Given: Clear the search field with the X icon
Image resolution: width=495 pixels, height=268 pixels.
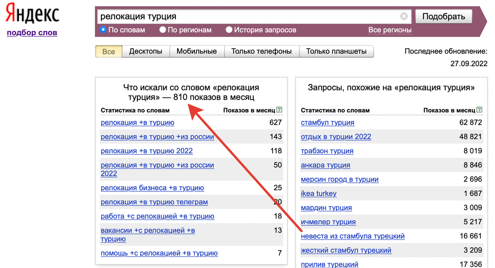Looking at the screenshot, I should pos(404,16).
